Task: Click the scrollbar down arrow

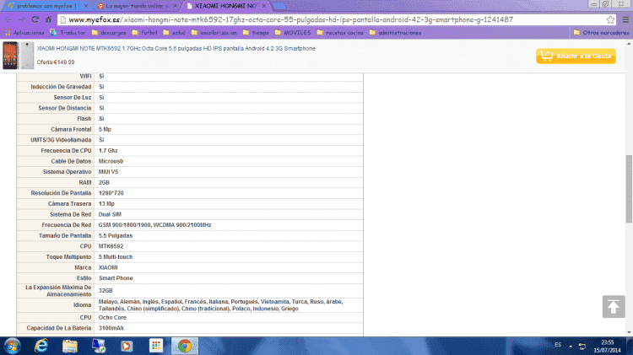Action: click(629, 332)
